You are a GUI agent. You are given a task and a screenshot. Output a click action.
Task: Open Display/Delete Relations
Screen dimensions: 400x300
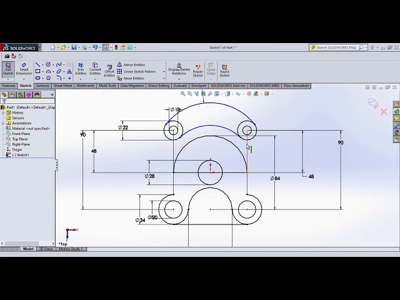[x=179, y=69]
